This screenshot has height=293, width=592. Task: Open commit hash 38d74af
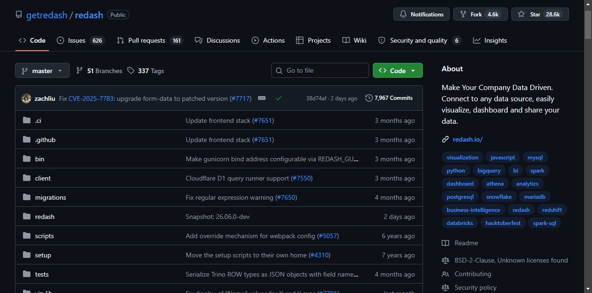[316, 98]
